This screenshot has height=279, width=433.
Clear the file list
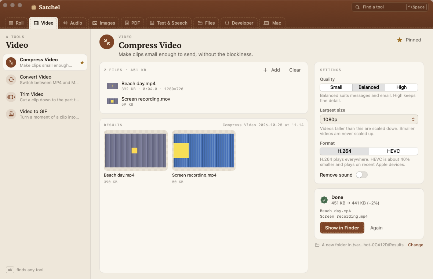(295, 70)
